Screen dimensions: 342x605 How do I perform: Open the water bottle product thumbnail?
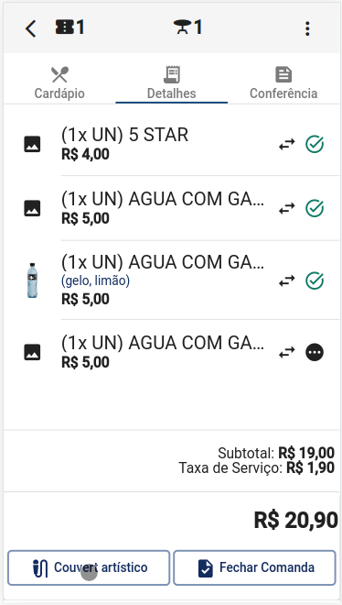pos(32,280)
